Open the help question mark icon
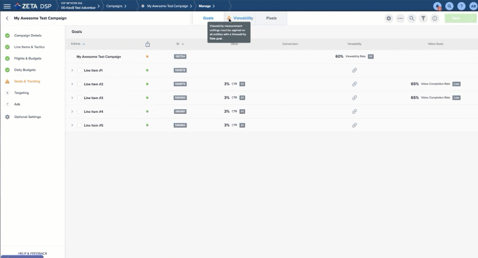 (462, 6)
